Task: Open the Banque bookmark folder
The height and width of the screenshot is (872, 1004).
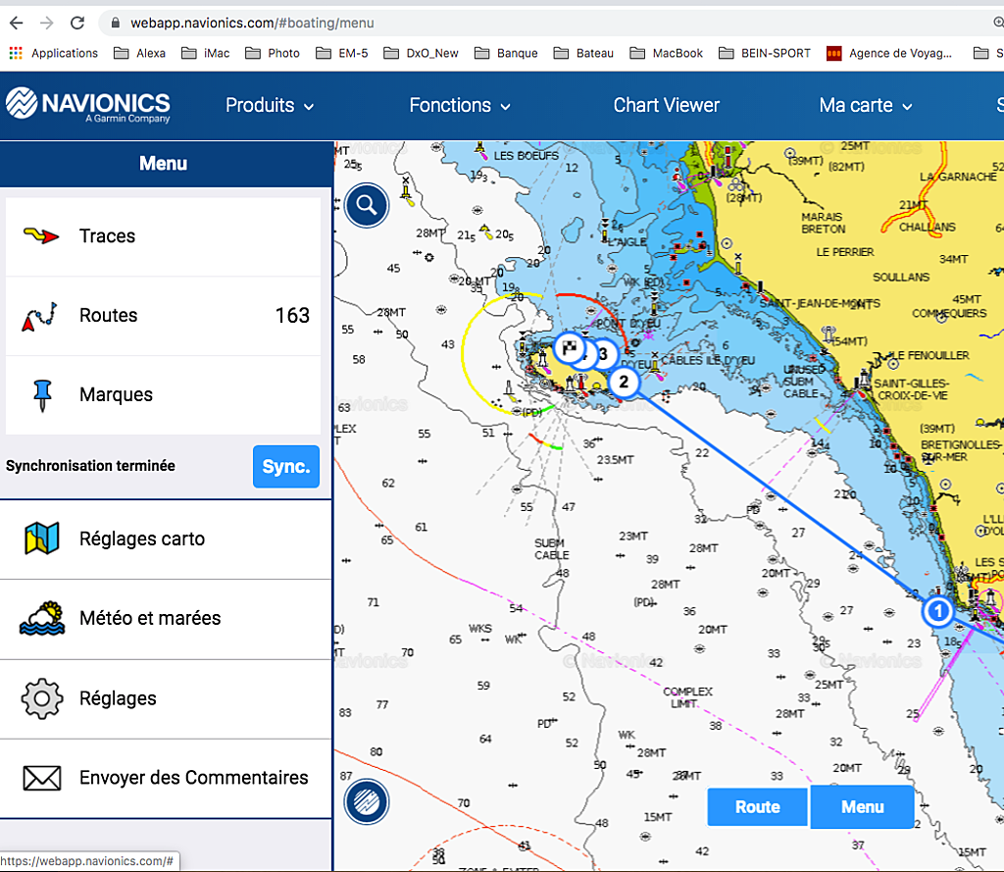Action: [506, 53]
